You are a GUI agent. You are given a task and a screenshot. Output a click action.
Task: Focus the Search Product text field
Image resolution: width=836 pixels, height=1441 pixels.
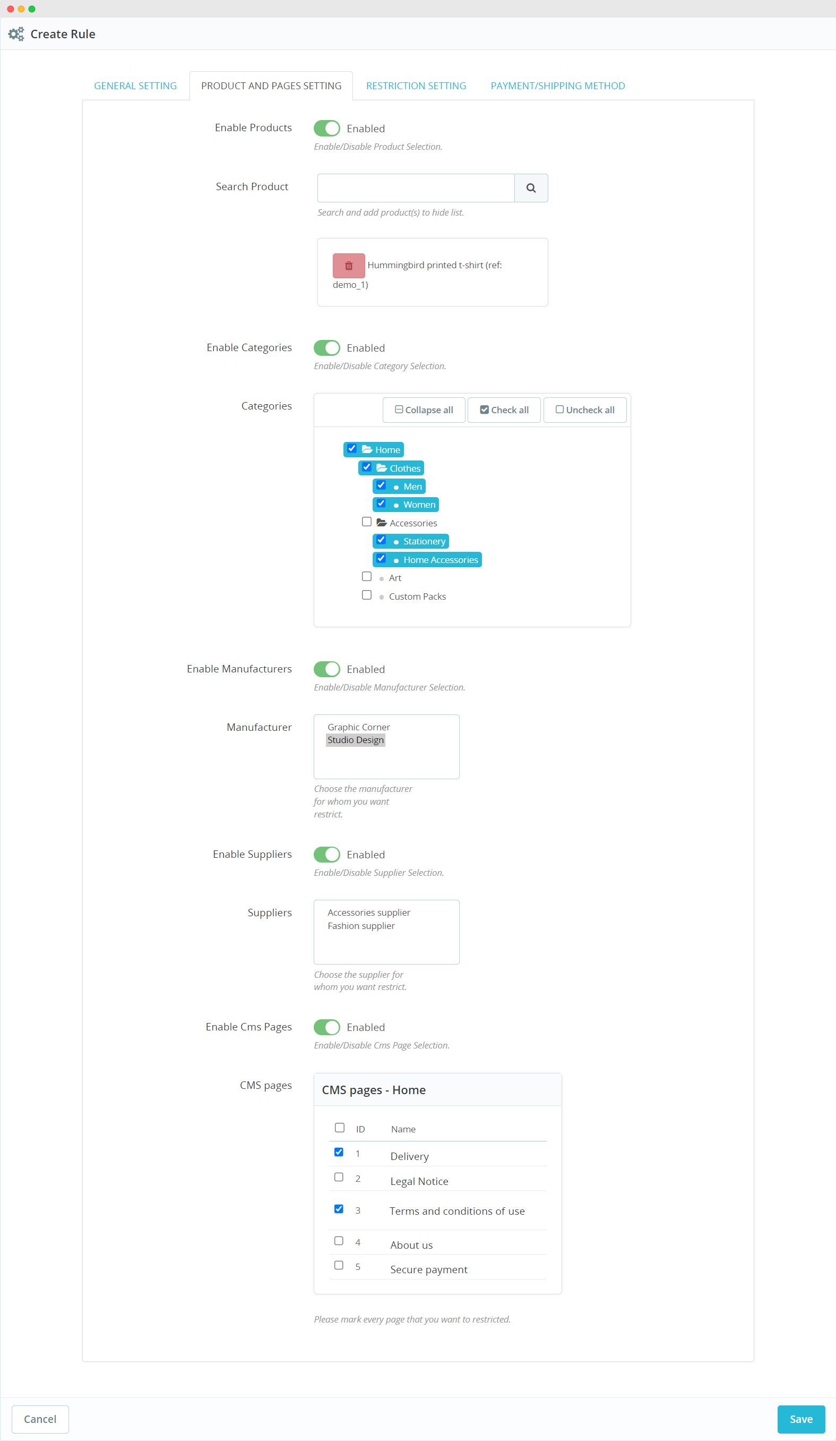416,188
